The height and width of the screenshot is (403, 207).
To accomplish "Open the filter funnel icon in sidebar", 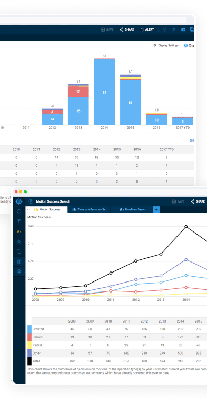I will coord(19,221).
